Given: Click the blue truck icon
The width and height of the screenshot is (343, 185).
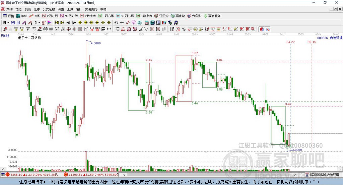Looking at the screenshot, I should tap(176, 23).
